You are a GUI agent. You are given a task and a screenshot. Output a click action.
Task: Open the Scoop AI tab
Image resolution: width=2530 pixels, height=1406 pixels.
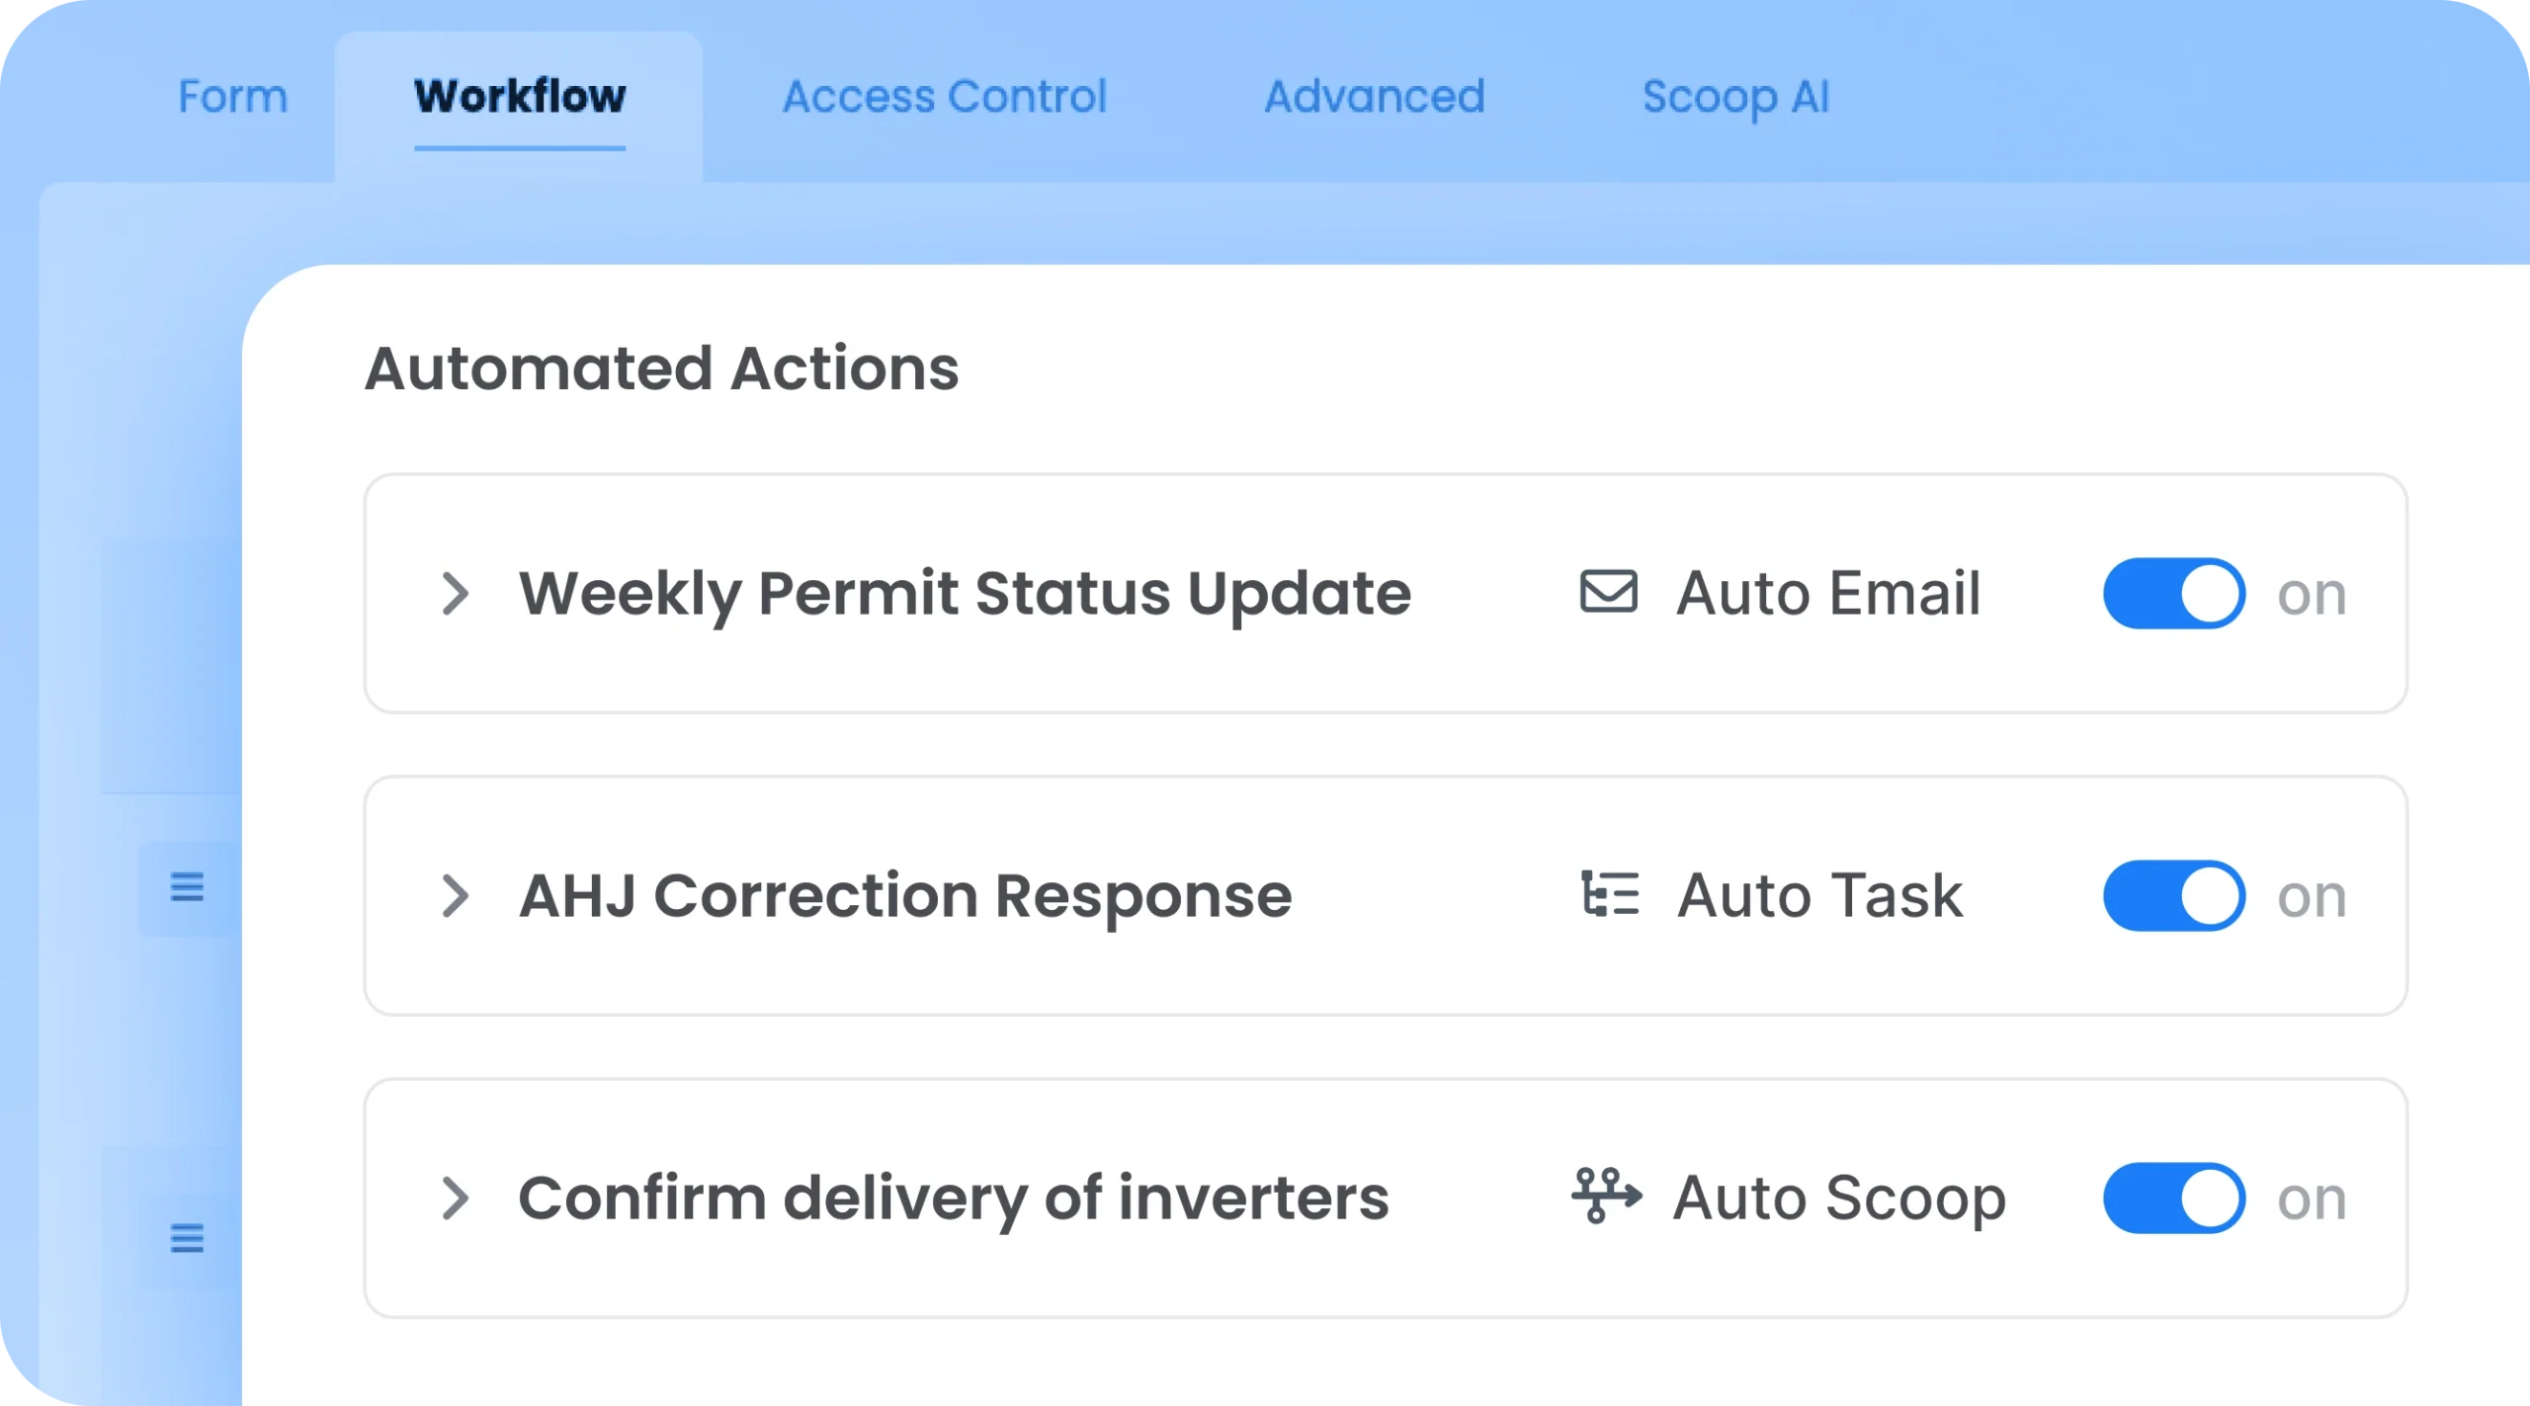coord(1735,97)
